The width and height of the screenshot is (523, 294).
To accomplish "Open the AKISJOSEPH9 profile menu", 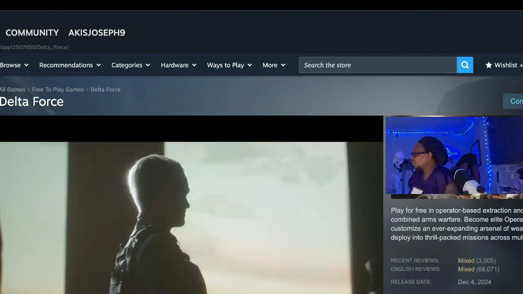I will tap(97, 33).
